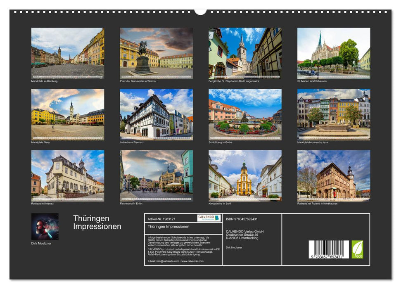This screenshot has width=401, height=289.
Task: Open the Marktplatzbrunnen in Jena photo
Action: [332, 115]
